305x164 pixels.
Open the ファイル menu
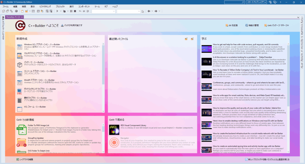click(x=5, y=7)
